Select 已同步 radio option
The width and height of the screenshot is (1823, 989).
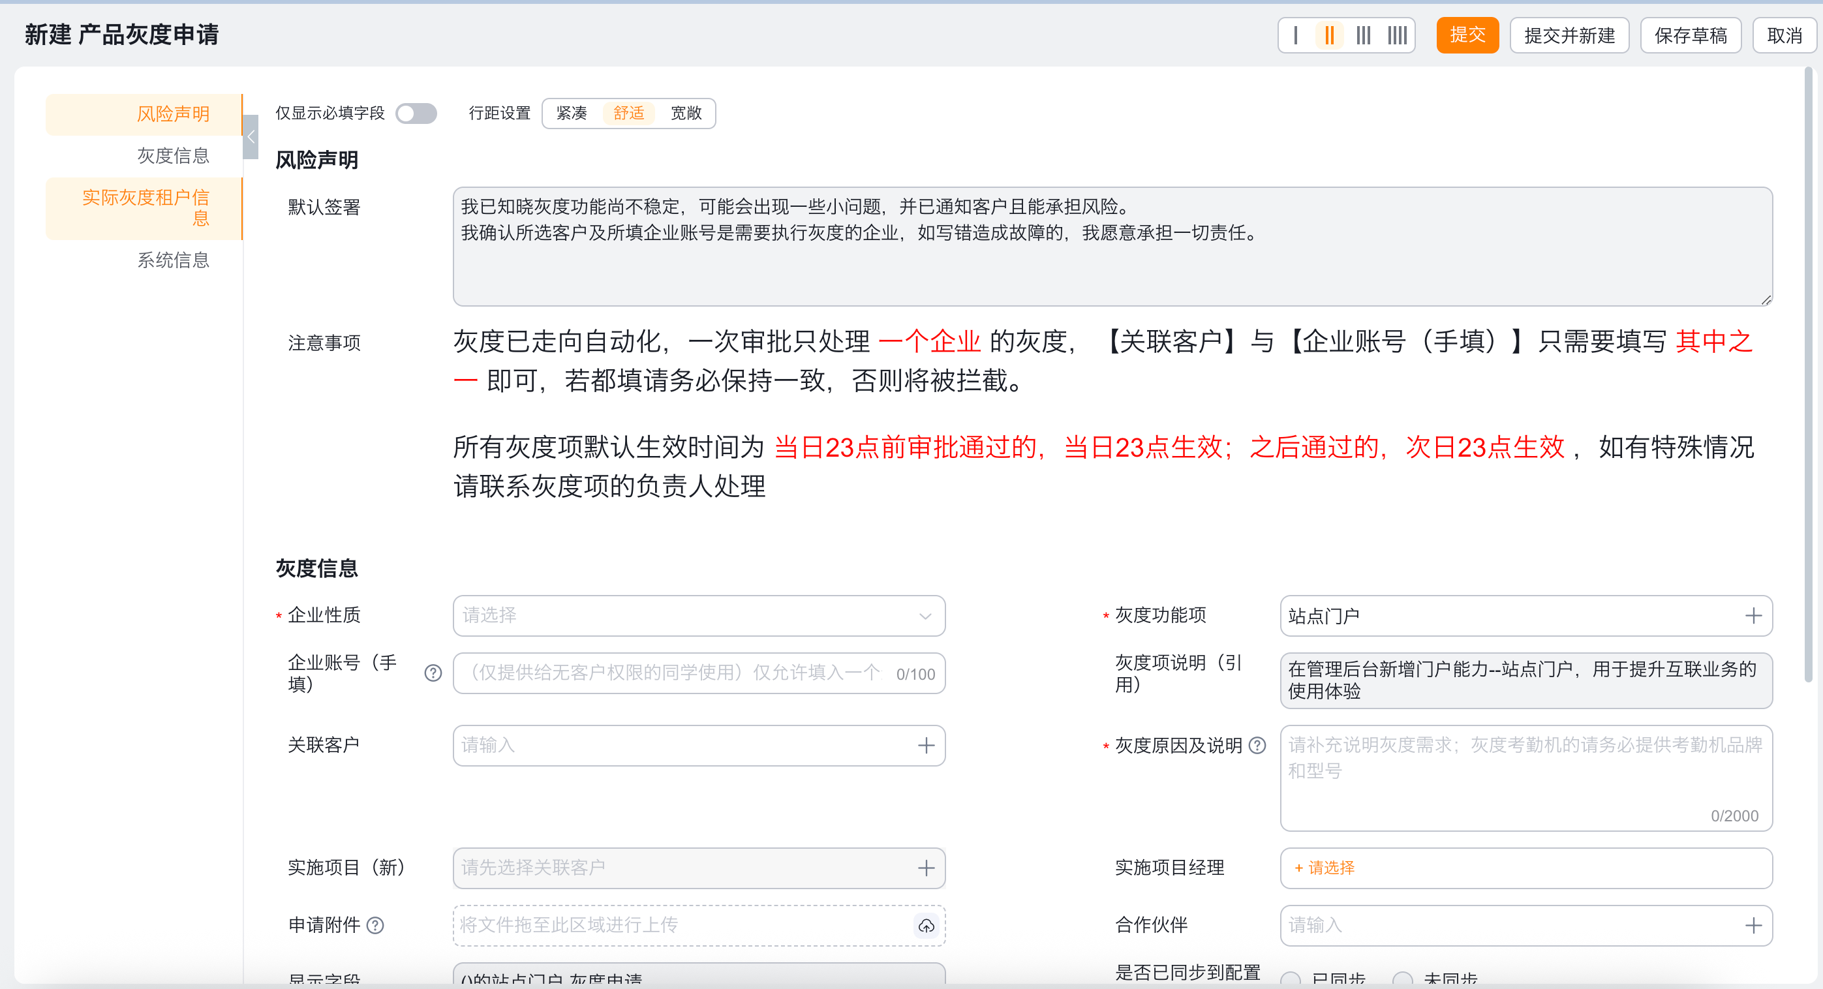(1291, 979)
